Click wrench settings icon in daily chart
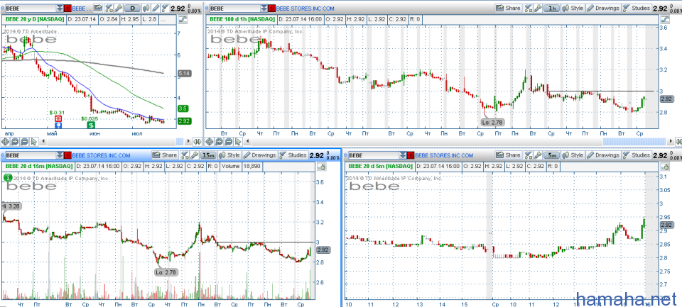The height and width of the screenshot is (307, 682). [x=119, y=9]
